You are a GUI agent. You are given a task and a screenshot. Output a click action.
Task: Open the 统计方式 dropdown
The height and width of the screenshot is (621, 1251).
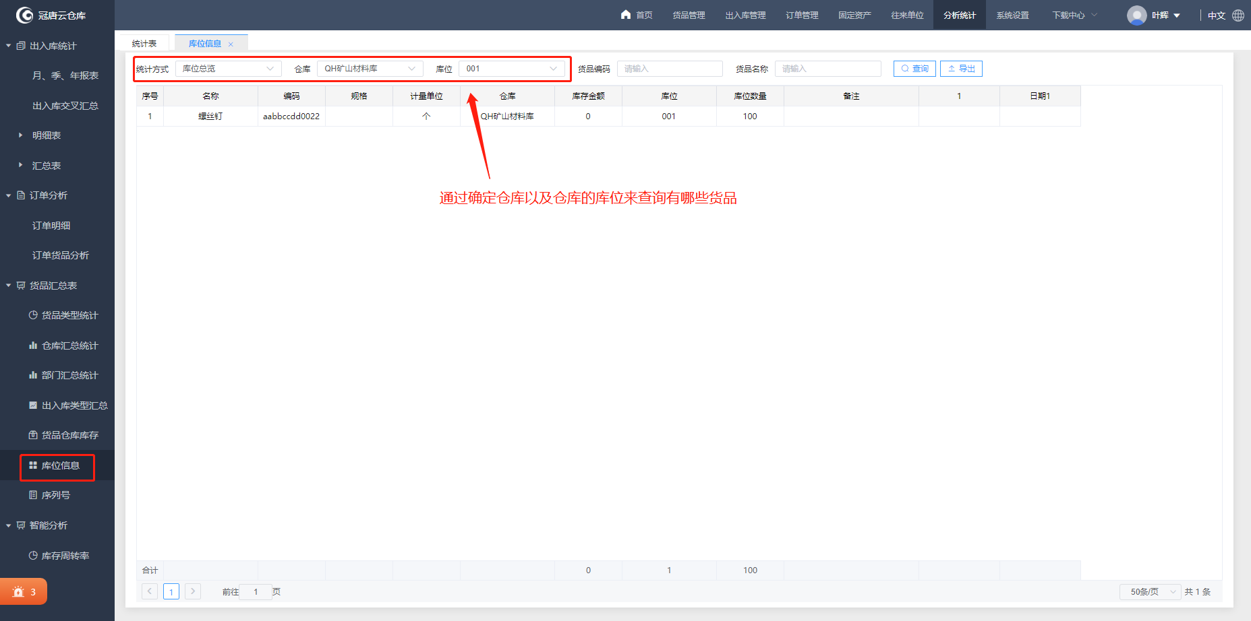tap(229, 69)
